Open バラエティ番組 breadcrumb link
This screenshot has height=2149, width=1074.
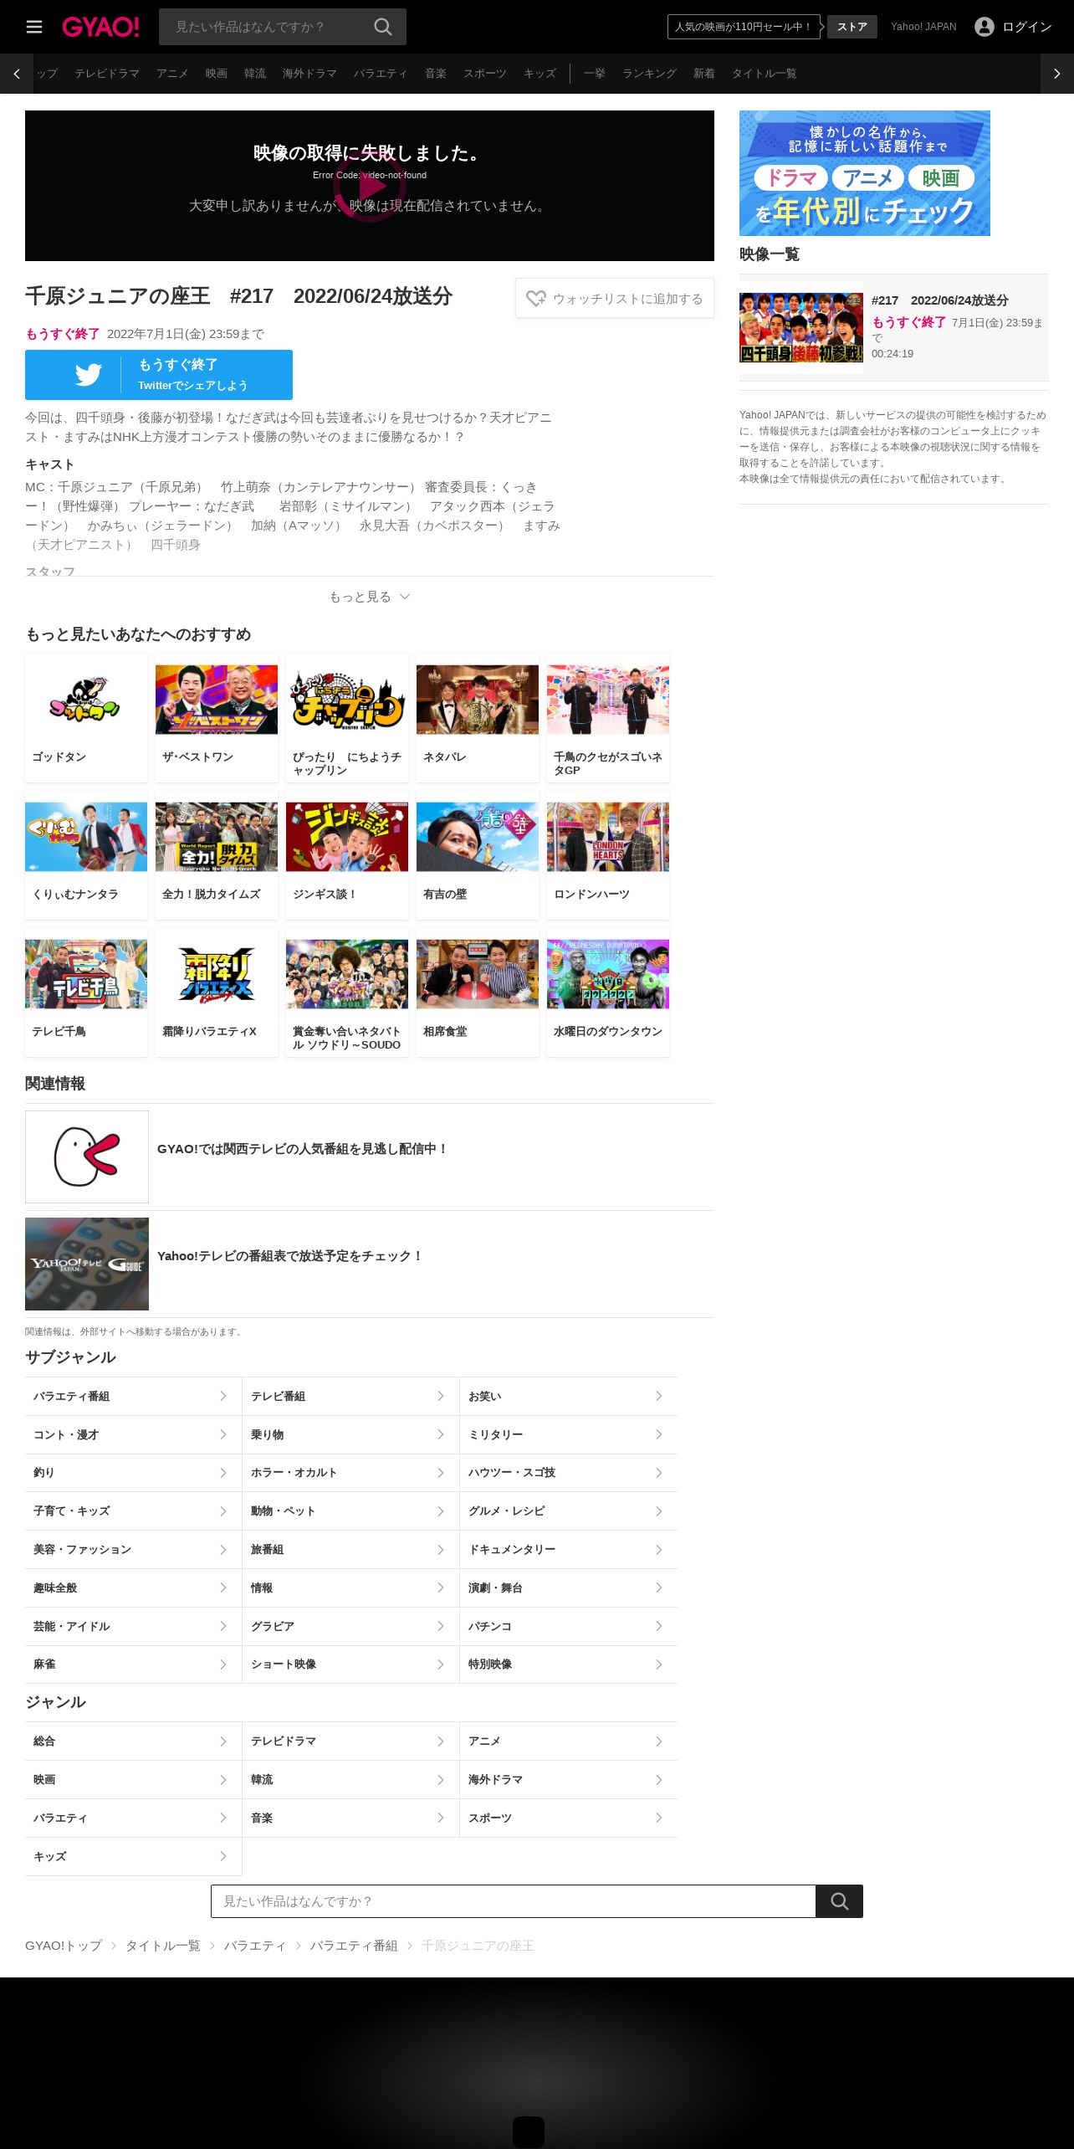click(x=354, y=1946)
